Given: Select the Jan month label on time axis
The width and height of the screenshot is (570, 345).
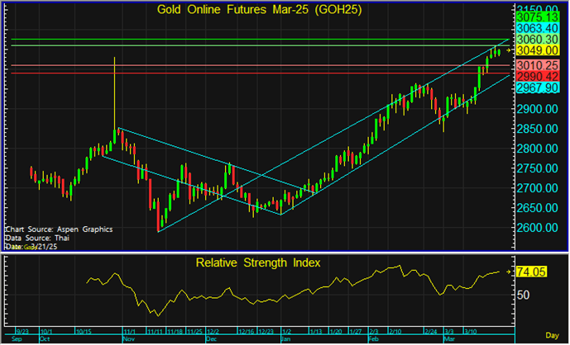Looking at the screenshot, I should [285, 338].
